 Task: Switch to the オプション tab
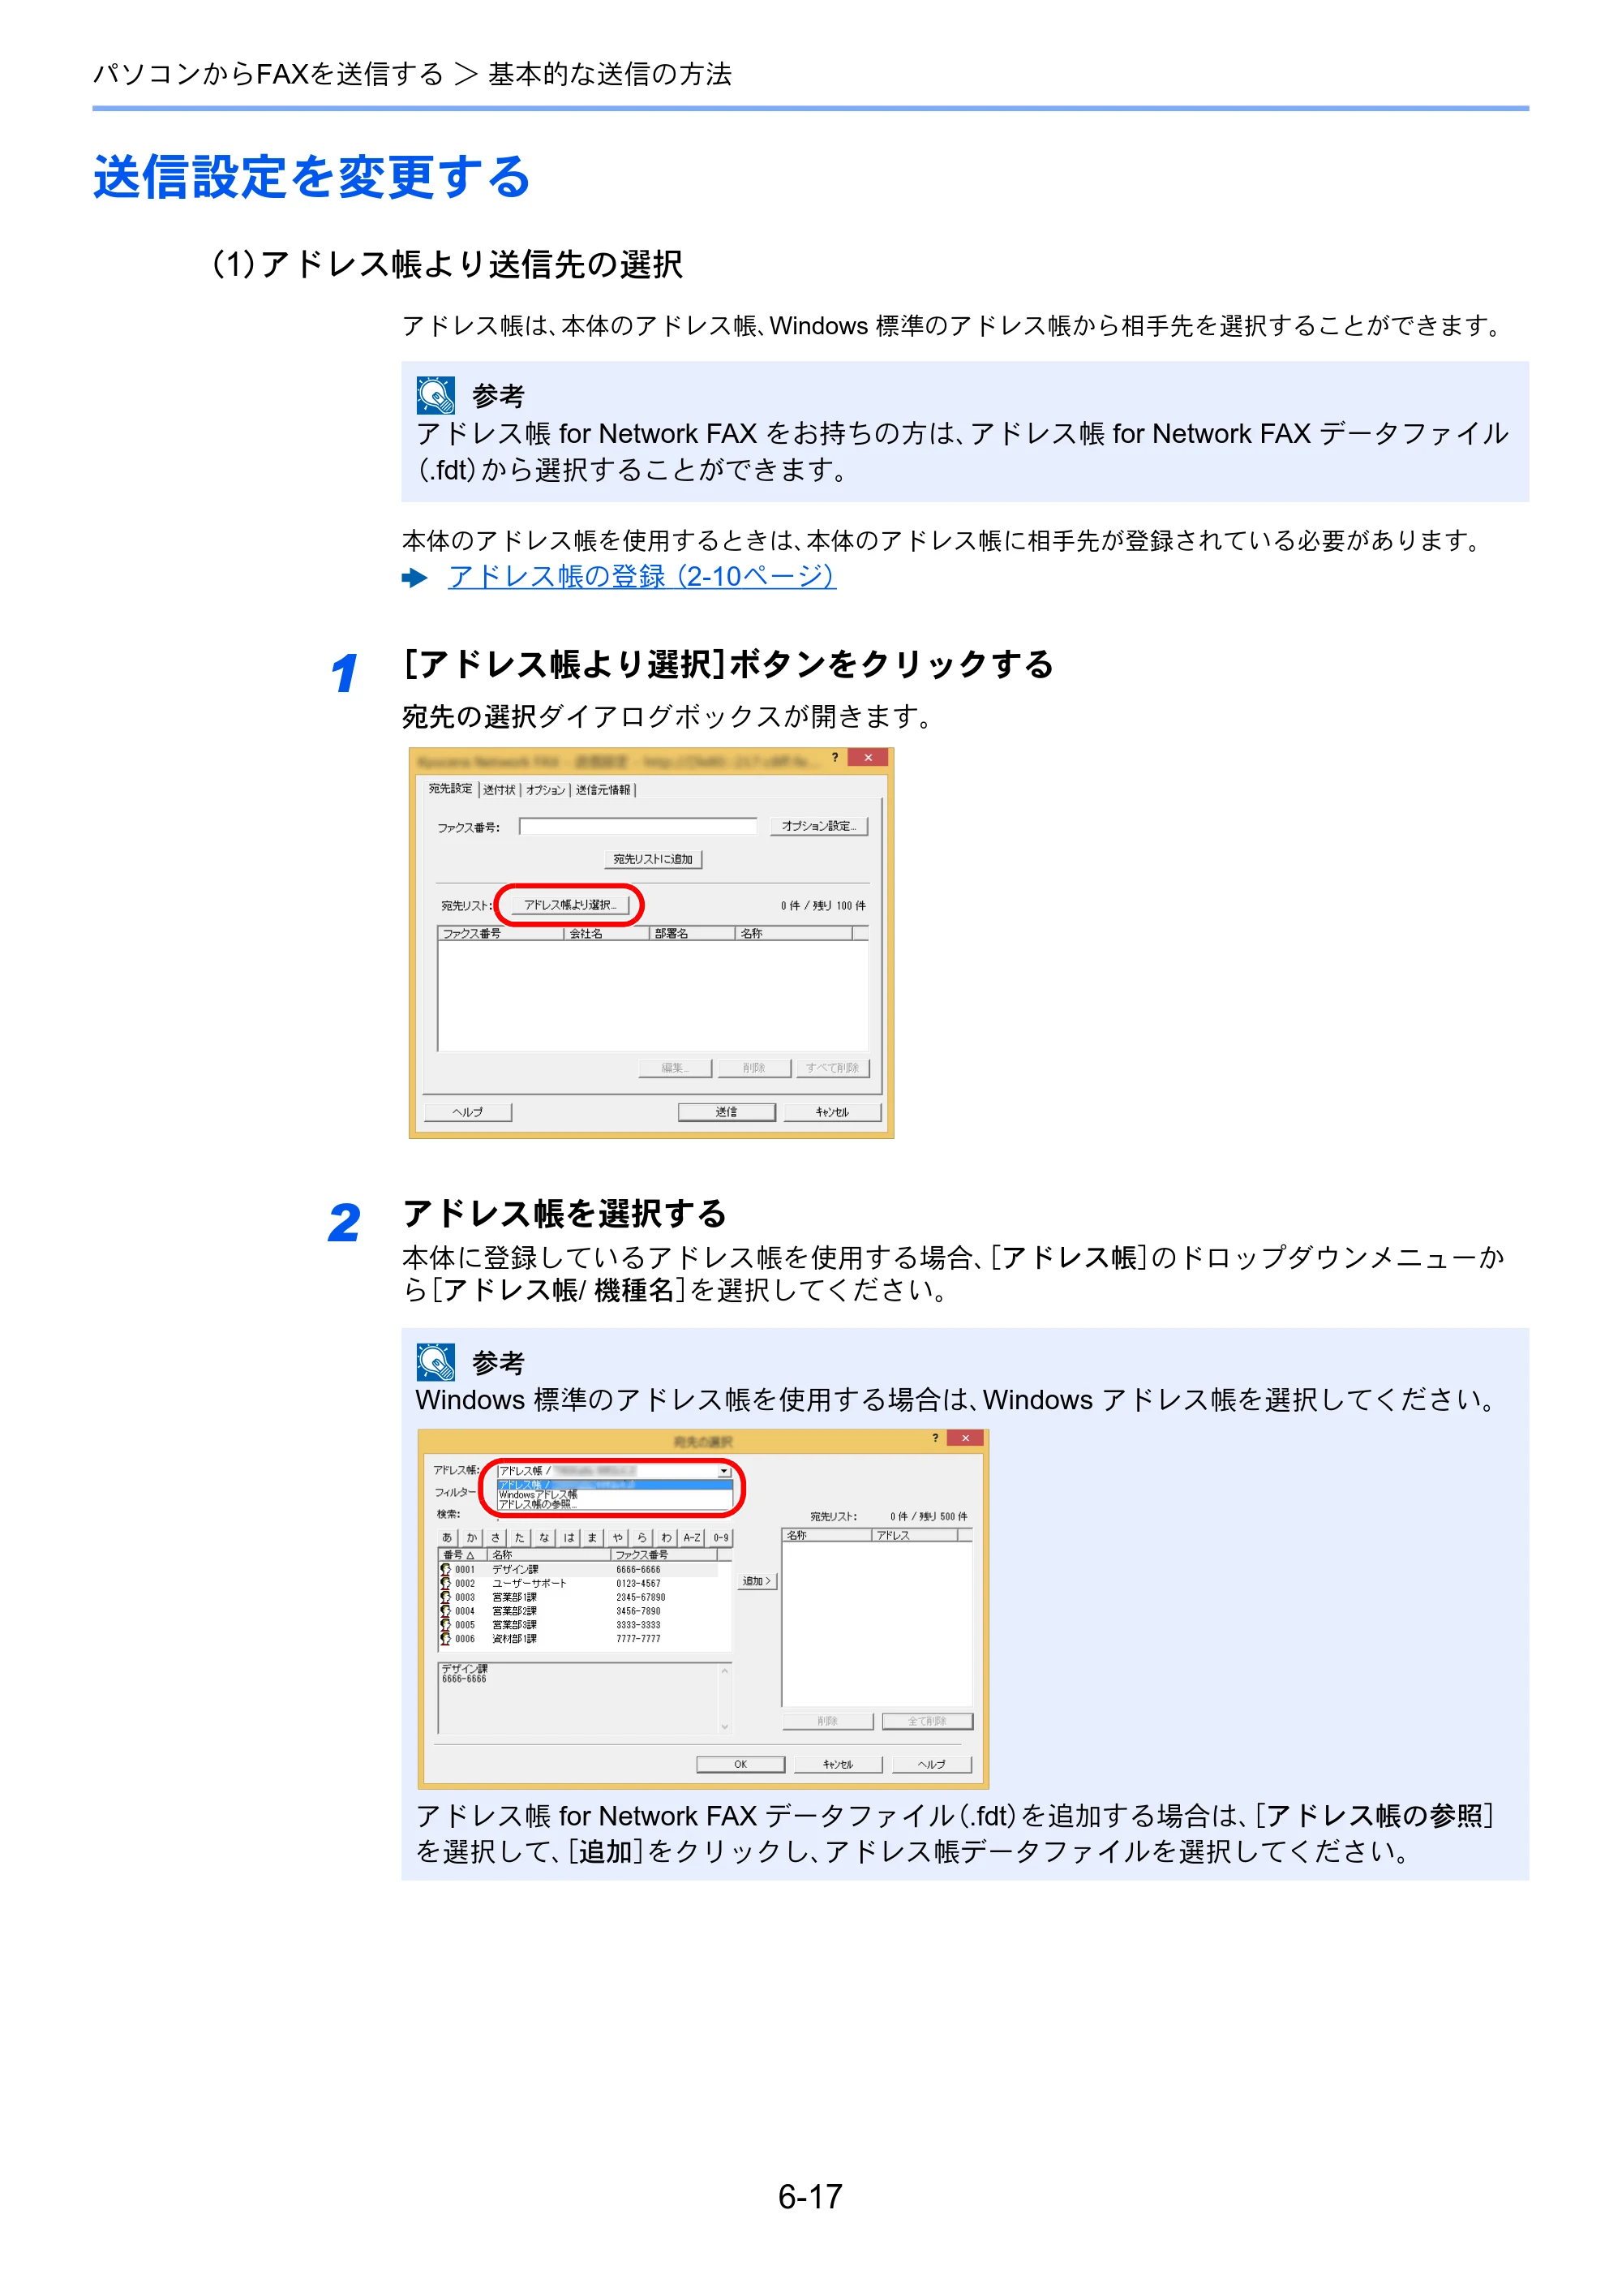(x=545, y=790)
